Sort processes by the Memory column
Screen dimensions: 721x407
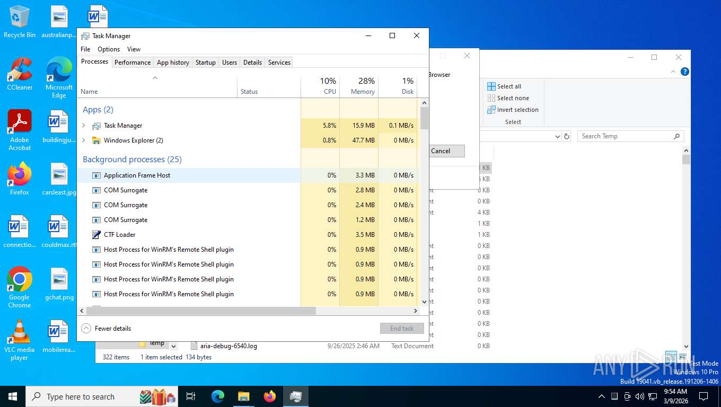[358, 86]
